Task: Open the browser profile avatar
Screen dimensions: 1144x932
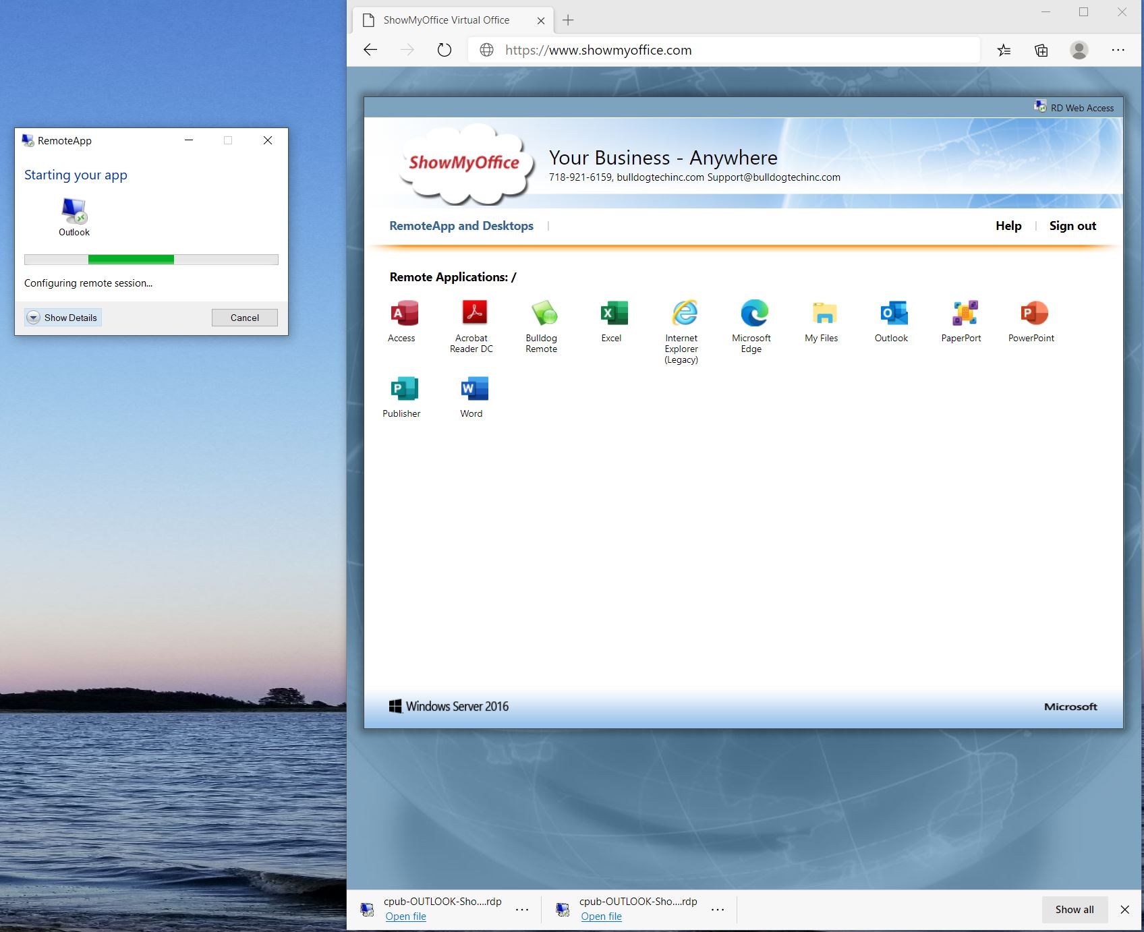Action: [x=1079, y=50]
